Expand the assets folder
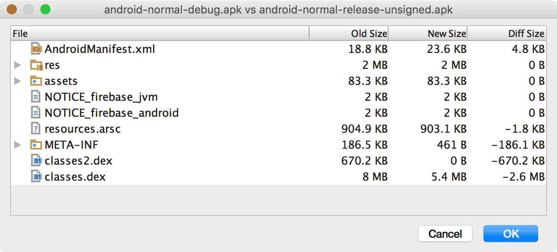 click(17, 81)
